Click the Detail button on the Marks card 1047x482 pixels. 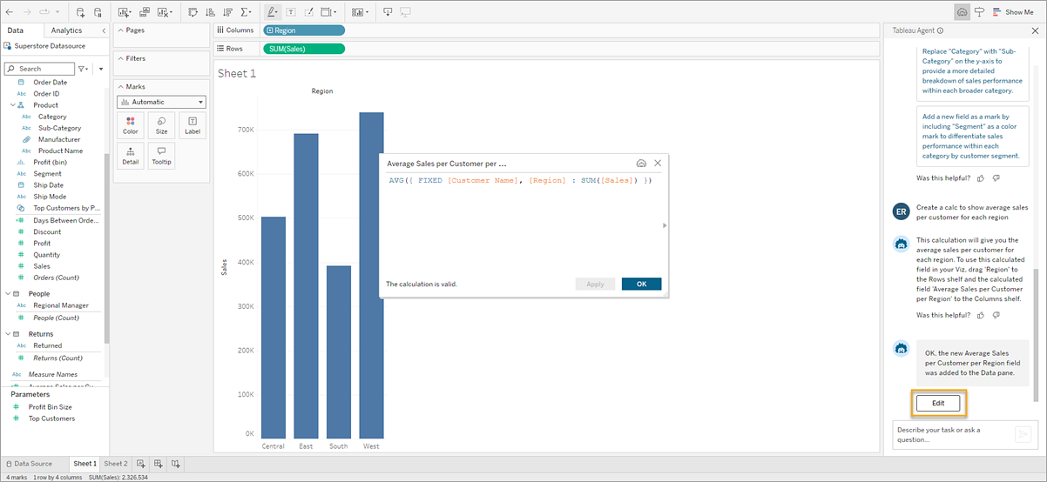[131, 156]
